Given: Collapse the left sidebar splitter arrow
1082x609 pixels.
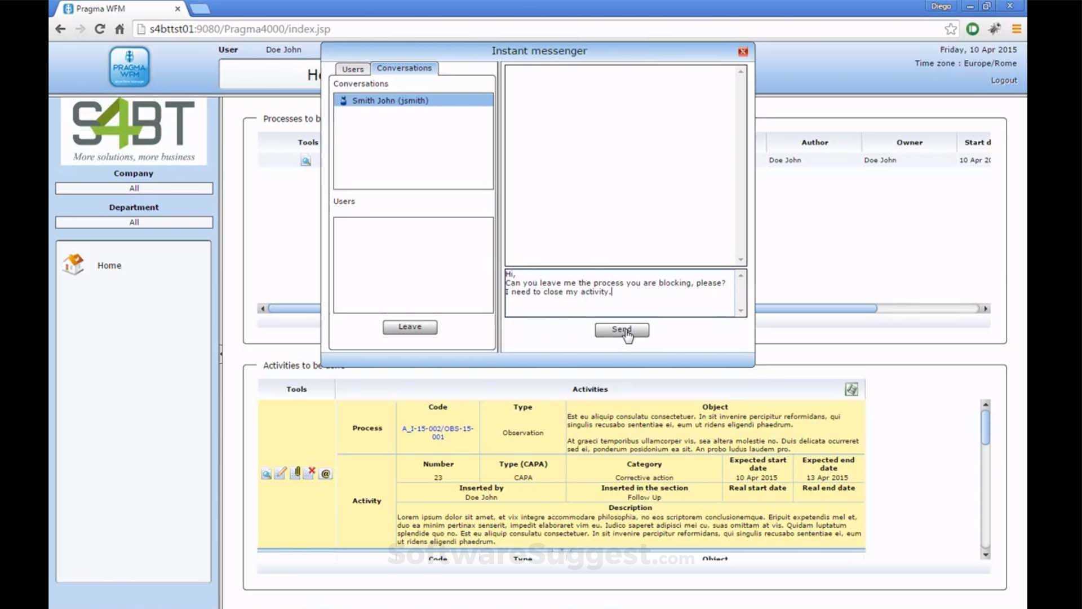Looking at the screenshot, I should (221, 354).
